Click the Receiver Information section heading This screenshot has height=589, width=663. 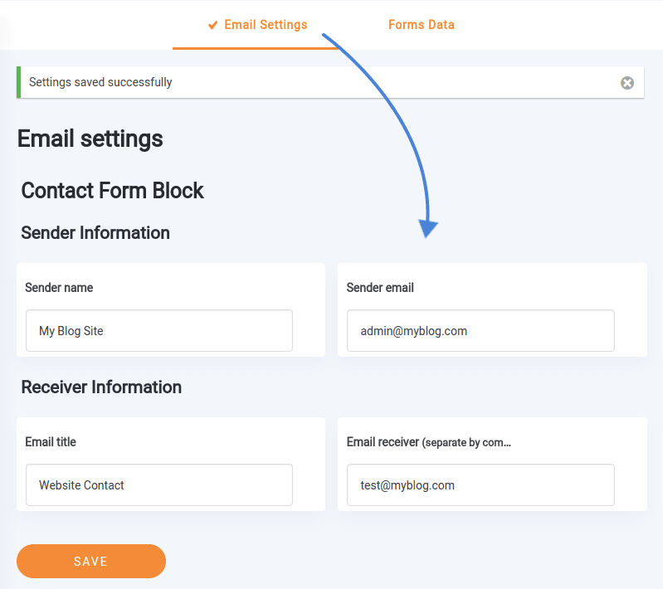[101, 387]
